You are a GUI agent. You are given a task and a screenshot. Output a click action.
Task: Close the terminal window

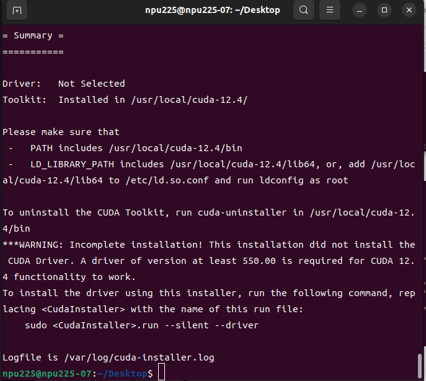click(409, 11)
